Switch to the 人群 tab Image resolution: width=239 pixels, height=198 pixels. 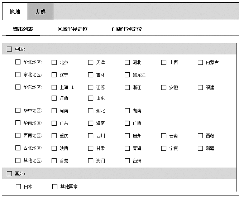click(x=40, y=12)
